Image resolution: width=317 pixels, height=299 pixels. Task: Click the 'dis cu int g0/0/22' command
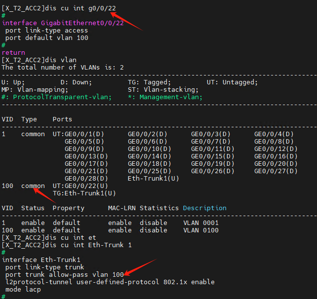pos(80,8)
